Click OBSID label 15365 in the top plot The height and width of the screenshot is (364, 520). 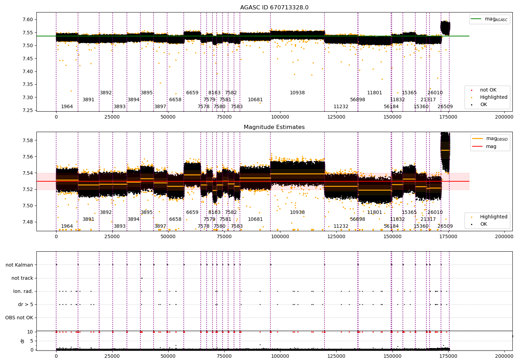point(409,93)
